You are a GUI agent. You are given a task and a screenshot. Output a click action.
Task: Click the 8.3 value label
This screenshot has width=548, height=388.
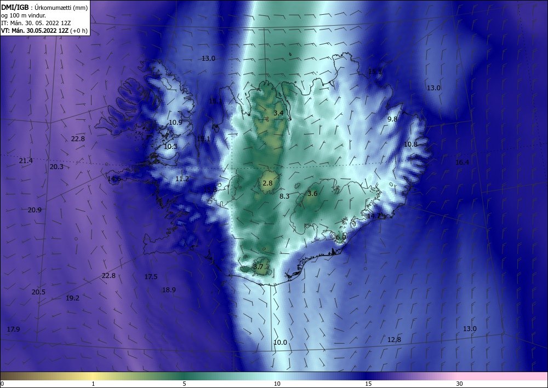(284, 196)
